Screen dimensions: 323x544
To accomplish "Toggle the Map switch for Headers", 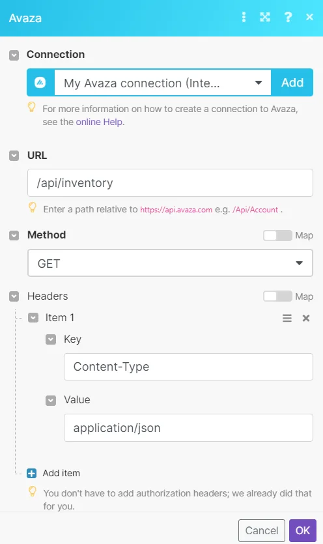I will click(x=277, y=296).
